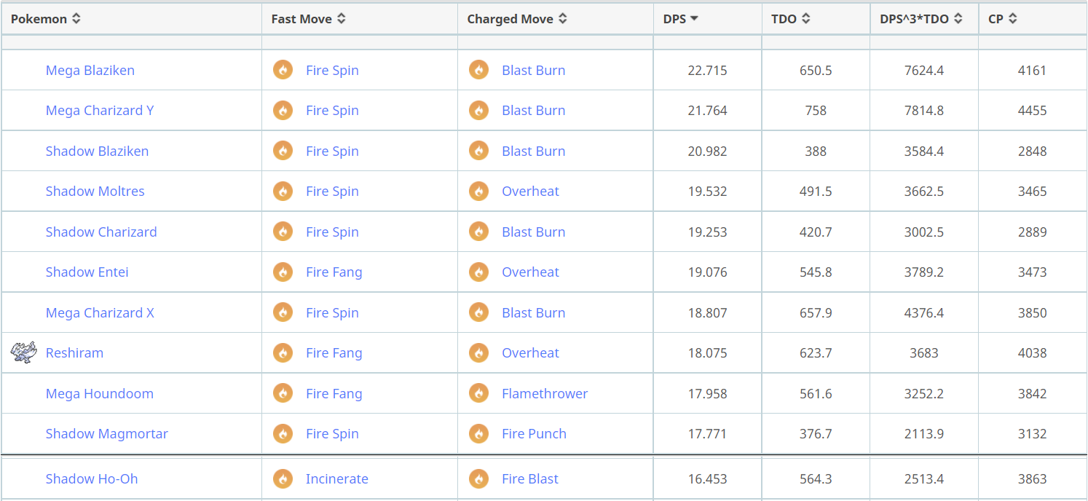Open the Shadow Ho-Oh Pokemon link
This screenshot has width=1088, height=501.
92,478
